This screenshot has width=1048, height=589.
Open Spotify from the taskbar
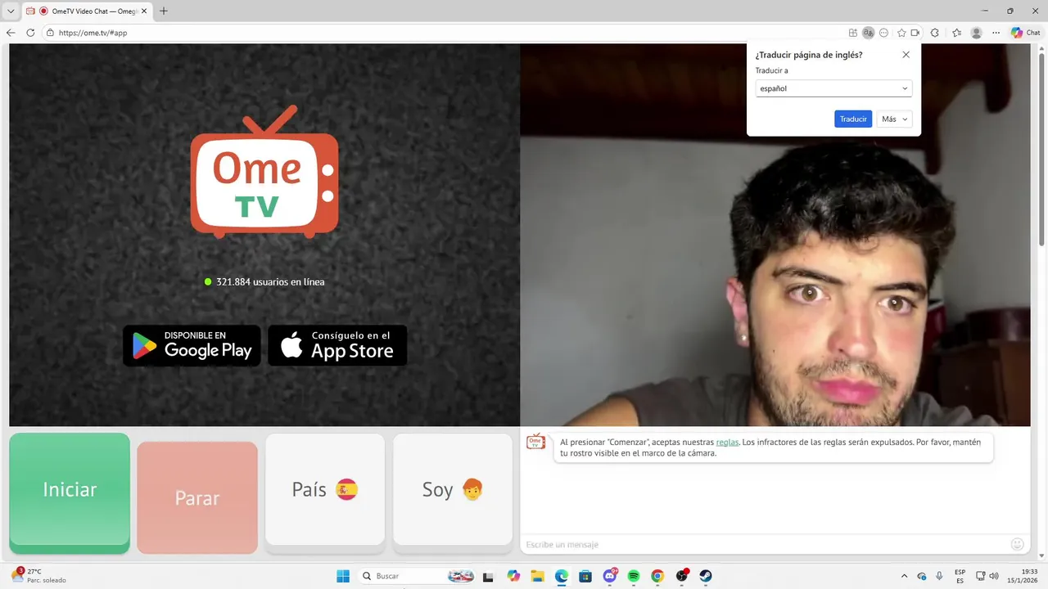634,576
